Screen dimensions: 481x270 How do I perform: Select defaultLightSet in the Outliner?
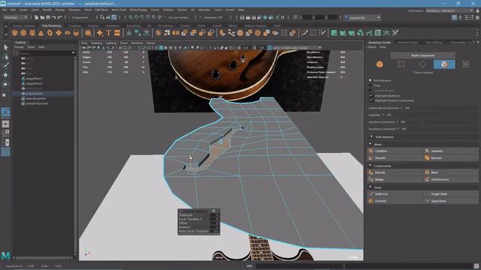(x=36, y=98)
